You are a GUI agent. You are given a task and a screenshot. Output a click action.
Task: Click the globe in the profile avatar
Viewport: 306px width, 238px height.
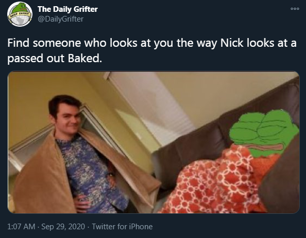point(20,20)
